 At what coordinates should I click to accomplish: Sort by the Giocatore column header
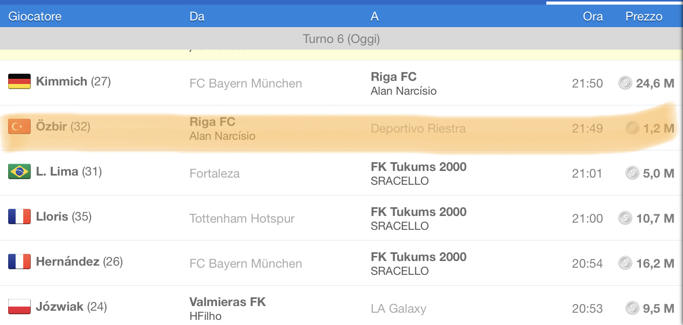pyautogui.click(x=35, y=16)
